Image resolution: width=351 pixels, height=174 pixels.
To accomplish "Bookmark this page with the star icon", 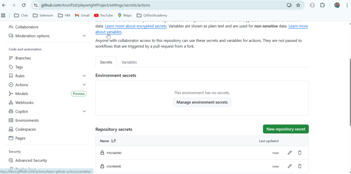I will click(298, 5).
